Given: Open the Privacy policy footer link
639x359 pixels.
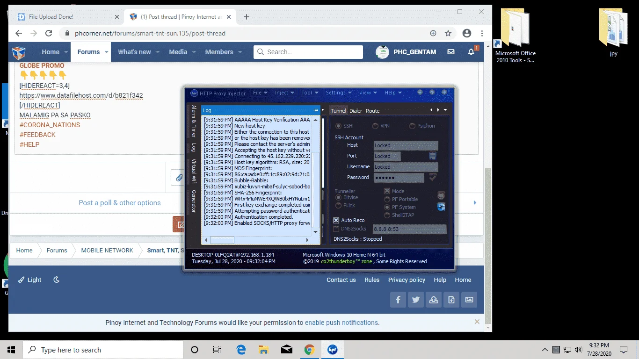Looking at the screenshot, I should point(407,280).
